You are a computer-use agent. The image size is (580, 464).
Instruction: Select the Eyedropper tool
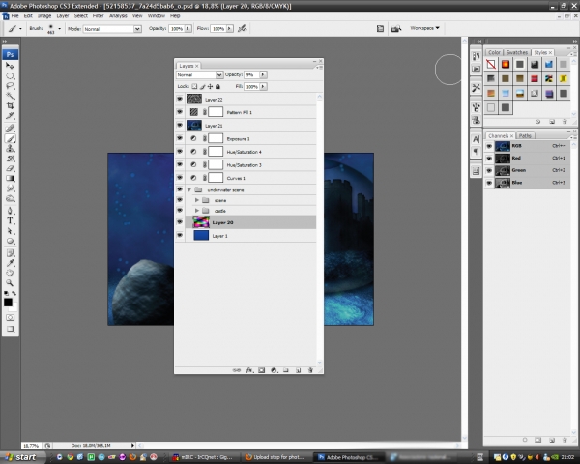pyautogui.click(x=10, y=263)
